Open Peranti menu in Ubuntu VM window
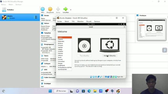 (89, 21)
